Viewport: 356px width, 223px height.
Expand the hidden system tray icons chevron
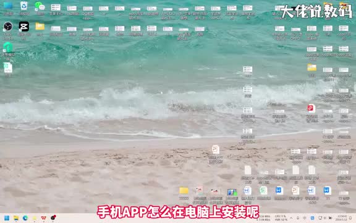pos(291,218)
